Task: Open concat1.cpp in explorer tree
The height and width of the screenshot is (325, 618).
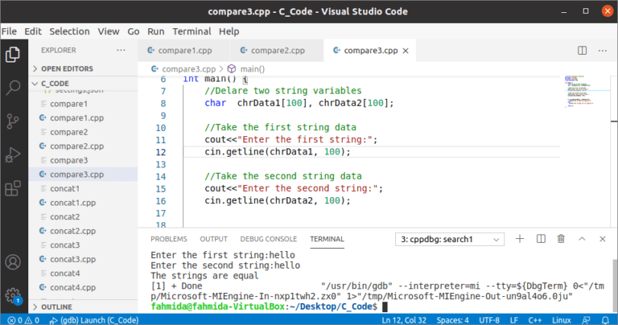Action: pos(83,202)
